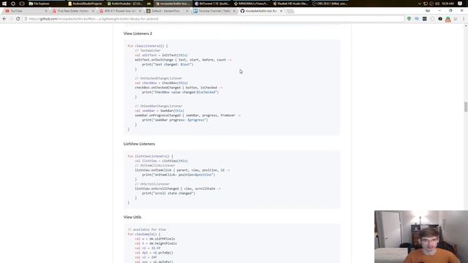The height and width of the screenshot is (263, 468).
Task: Switch to the Default KanbanFlow tab
Action: (167, 11)
